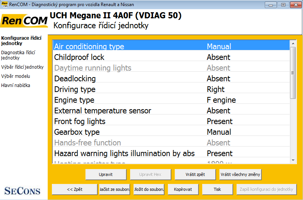Screen dimensions: 303x200
Task: Click the RenCOM logo in header
Action: pos(24,21)
